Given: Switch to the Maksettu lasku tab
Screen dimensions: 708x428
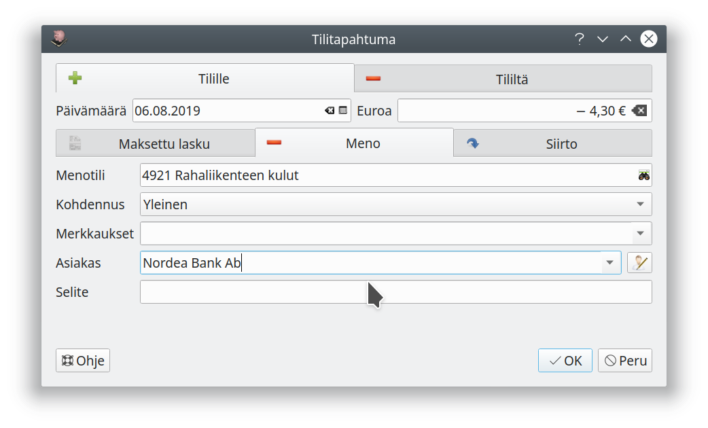Looking at the screenshot, I should (x=155, y=144).
